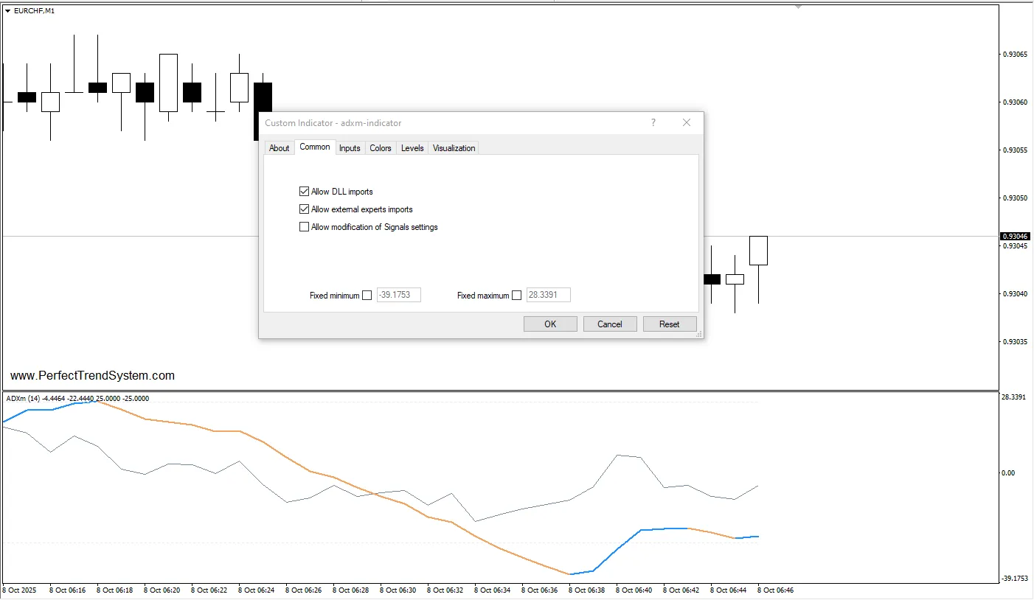Tick the Fixed minimum checkbox

tap(367, 296)
